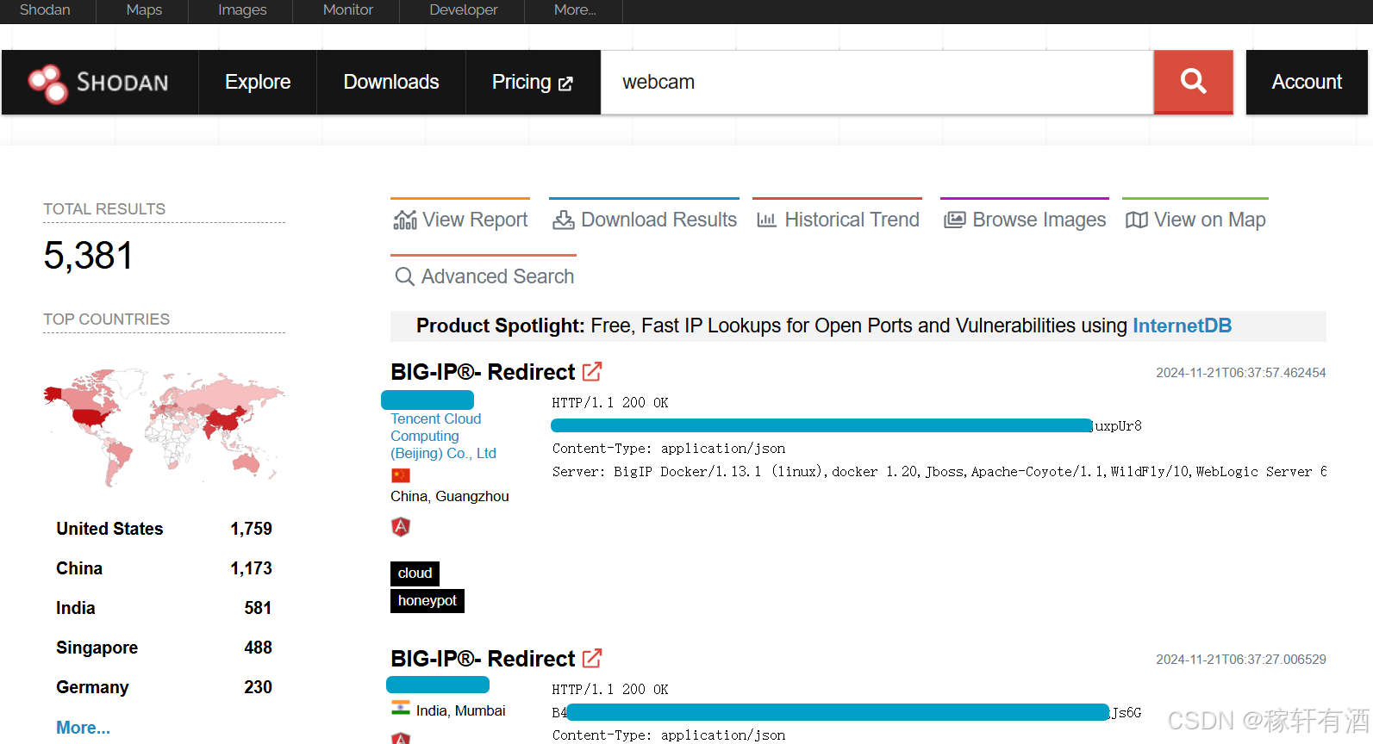Open Advanced Search
The image size is (1373, 744).
(x=484, y=276)
